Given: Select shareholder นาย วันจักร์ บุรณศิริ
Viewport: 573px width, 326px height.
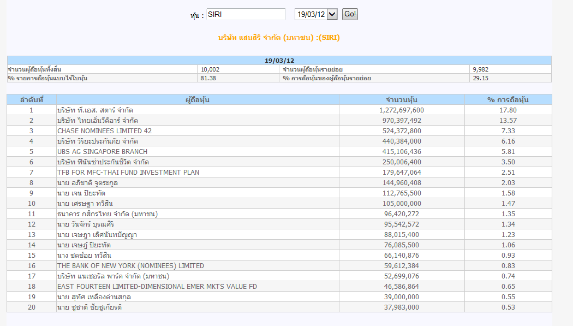Looking at the screenshot, I should pos(86,224).
